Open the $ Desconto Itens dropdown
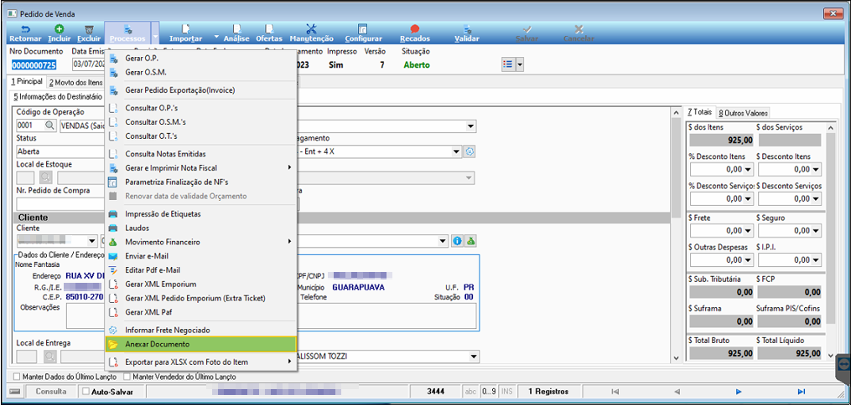The width and height of the screenshot is (851, 405). coord(817,170)
